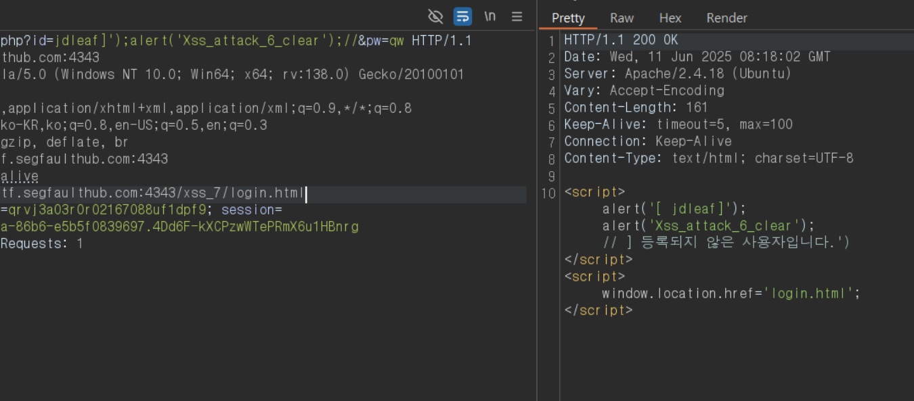
Task: Click line number 1 in response gutter
Action: pos(552,41)
